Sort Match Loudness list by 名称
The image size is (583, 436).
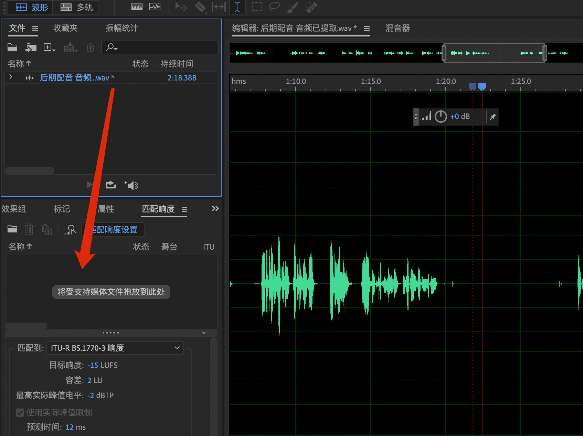tap(20, 247)
